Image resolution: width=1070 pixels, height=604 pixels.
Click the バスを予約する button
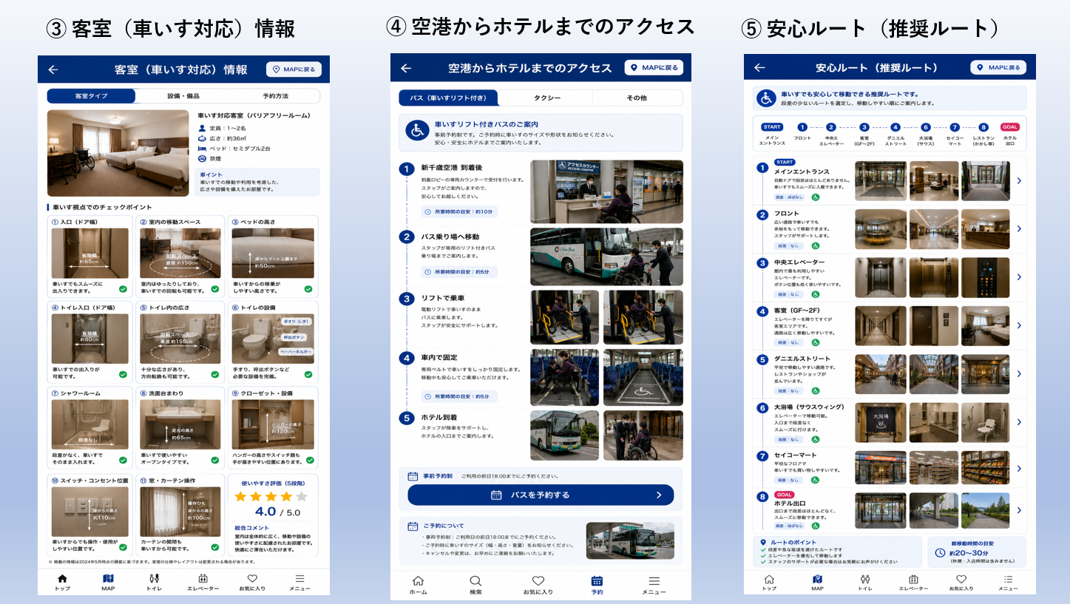(541, 495)
